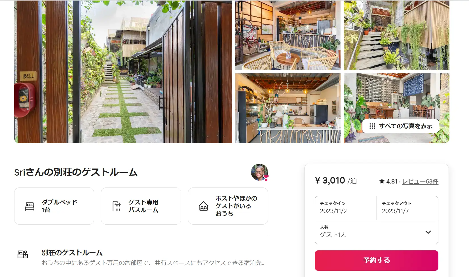Select the ダブルベッド 1台 info card

point(54,206)
